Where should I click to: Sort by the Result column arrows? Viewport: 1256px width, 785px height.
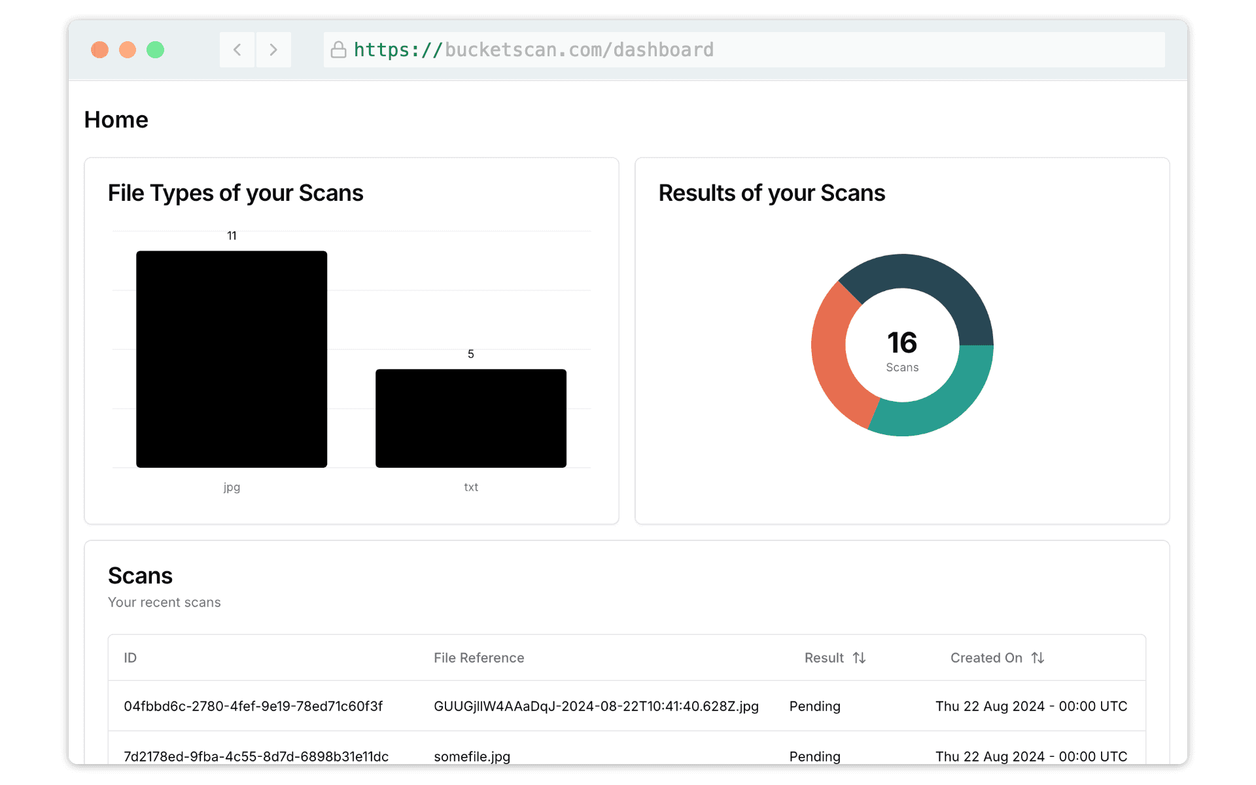pos(859,657)
